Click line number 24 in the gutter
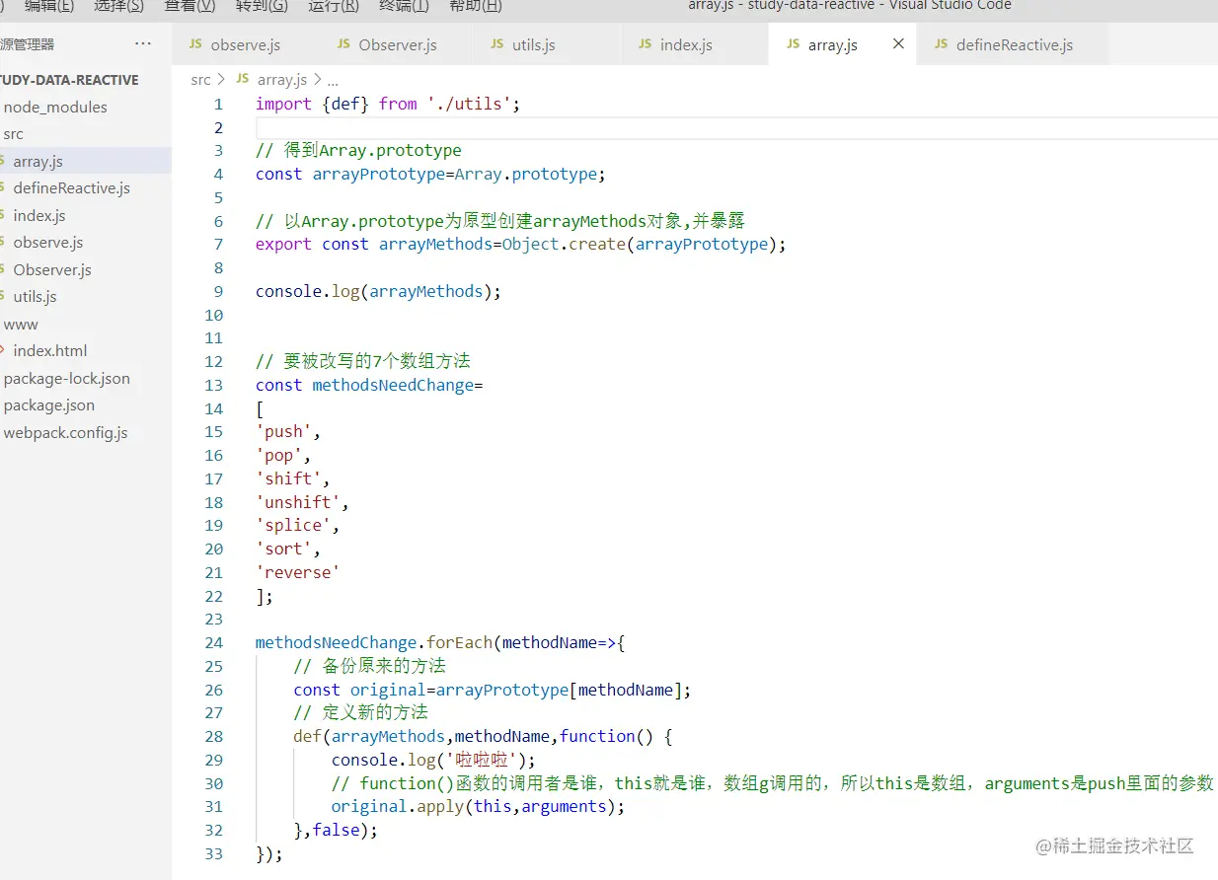Viewport: 1218px width, 880px height. point(213,642)
